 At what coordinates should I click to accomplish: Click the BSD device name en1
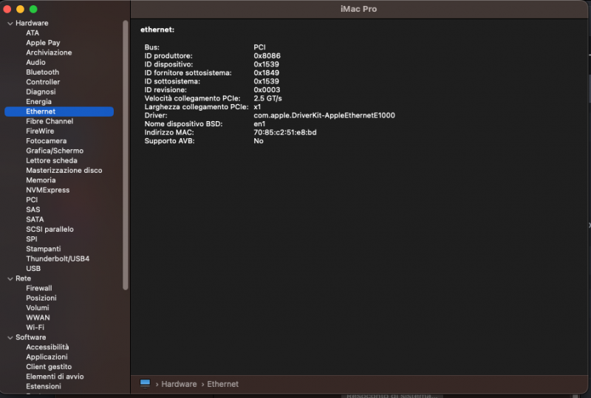(x=259, y=123)
